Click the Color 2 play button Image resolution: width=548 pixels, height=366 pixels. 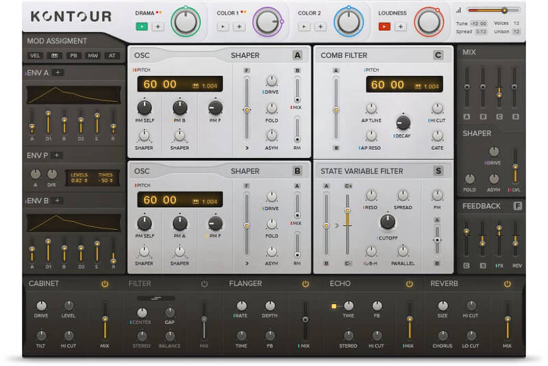[304, 26]
